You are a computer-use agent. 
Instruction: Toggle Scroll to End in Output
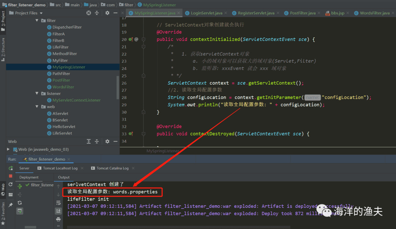[x=58, y=211]
